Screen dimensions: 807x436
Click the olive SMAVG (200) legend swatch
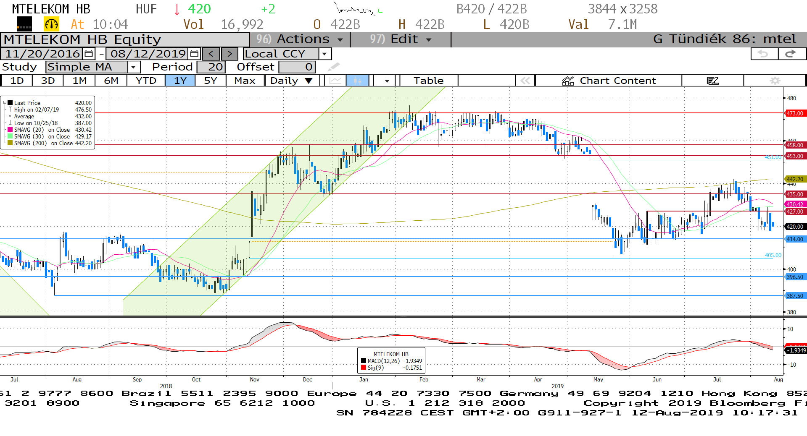click(x=10, y=143)
